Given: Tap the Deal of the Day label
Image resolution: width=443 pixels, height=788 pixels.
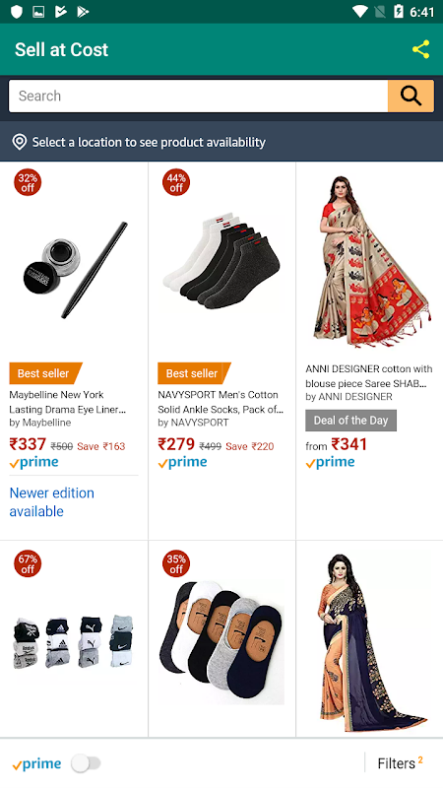Looking at the screenshot, I should (x=350, y=421).
